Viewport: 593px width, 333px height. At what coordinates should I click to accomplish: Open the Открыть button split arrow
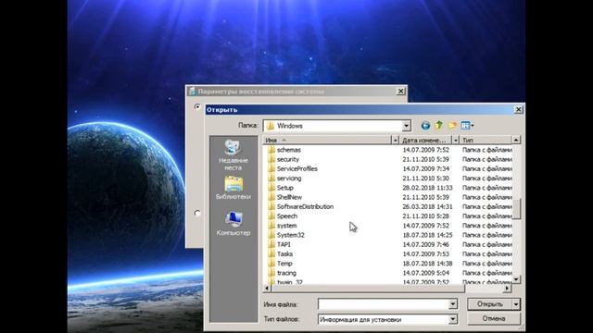tap(516, 304)
